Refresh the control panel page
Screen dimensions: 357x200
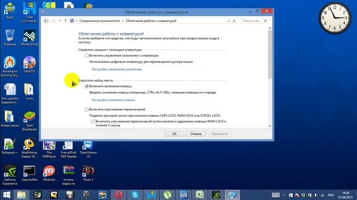[234, 21]
